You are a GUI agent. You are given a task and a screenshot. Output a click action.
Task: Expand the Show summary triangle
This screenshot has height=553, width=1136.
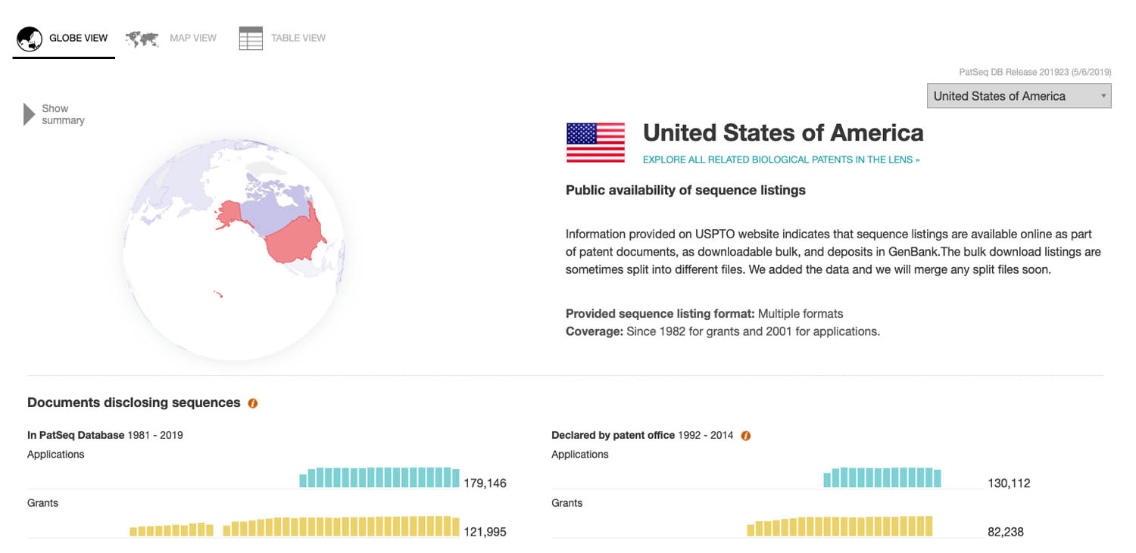(x=30, y=114)
